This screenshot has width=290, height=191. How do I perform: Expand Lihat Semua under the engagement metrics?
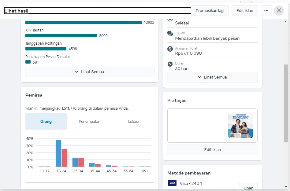click(90, 72)
